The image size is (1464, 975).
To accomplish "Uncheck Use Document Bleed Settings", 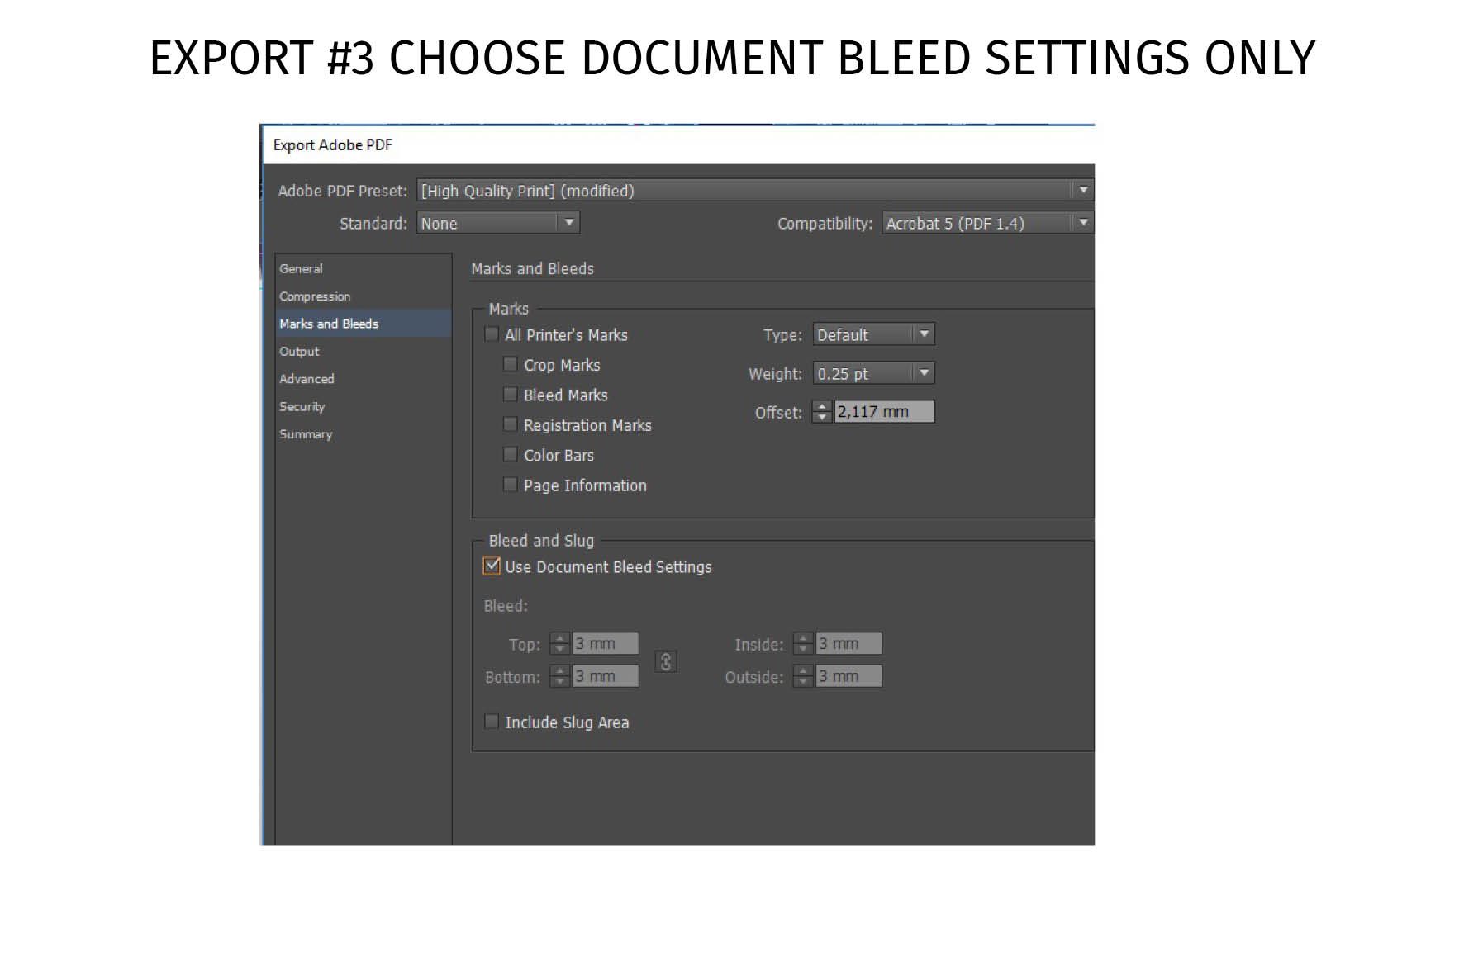I will pyautogui.click(x=492, y=566).
